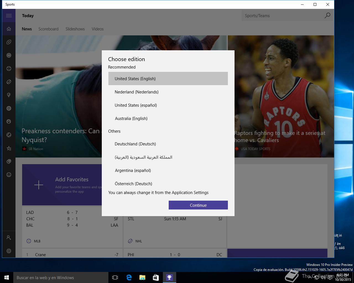The width and height of the screenshot is (354, 283).
Task: Open the network tray icon
Action: pyautogui.click(x=317, y=277)
